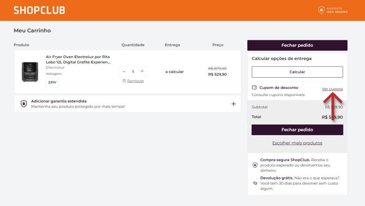Click the quantity value field
The image size is (365, 206).
coord(133,71)
